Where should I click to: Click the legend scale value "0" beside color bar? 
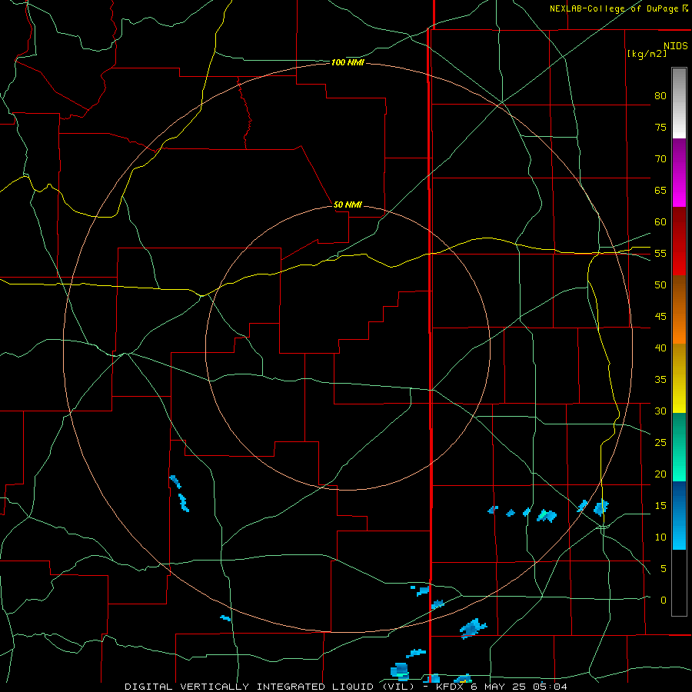point(664,601)
